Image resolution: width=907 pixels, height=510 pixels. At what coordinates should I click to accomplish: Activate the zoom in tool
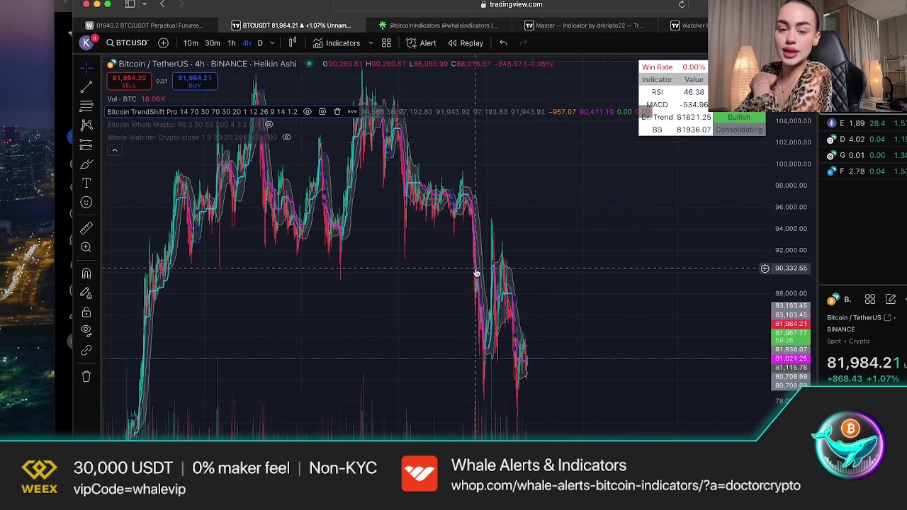pyautogui.click(x=86, y=247)
